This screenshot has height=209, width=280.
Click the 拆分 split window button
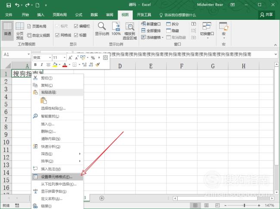[172, 24]
